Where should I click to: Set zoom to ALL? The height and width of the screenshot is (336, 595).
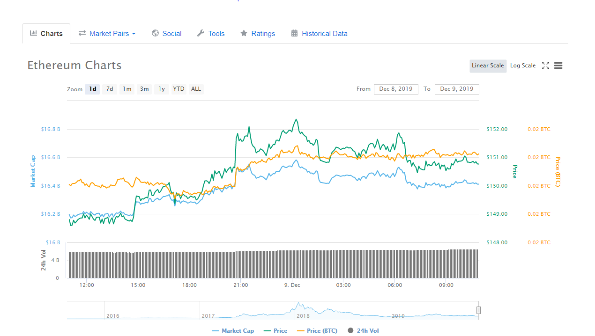[x=196, y=89]
